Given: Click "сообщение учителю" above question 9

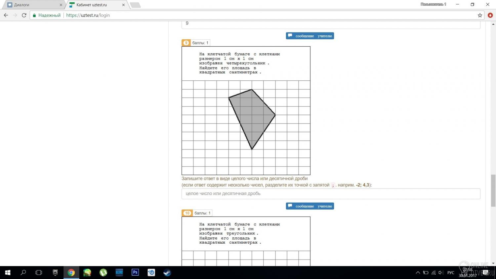Looking at the screenshot, I should click(310, 36).
